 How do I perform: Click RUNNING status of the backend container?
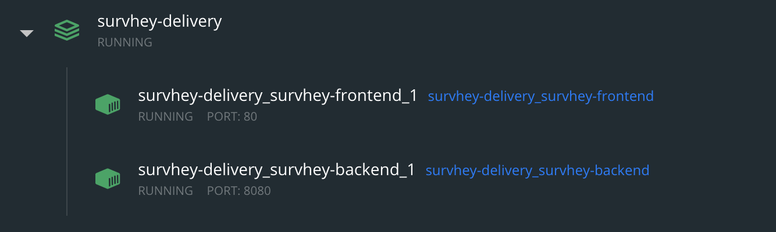coord(165,191)
